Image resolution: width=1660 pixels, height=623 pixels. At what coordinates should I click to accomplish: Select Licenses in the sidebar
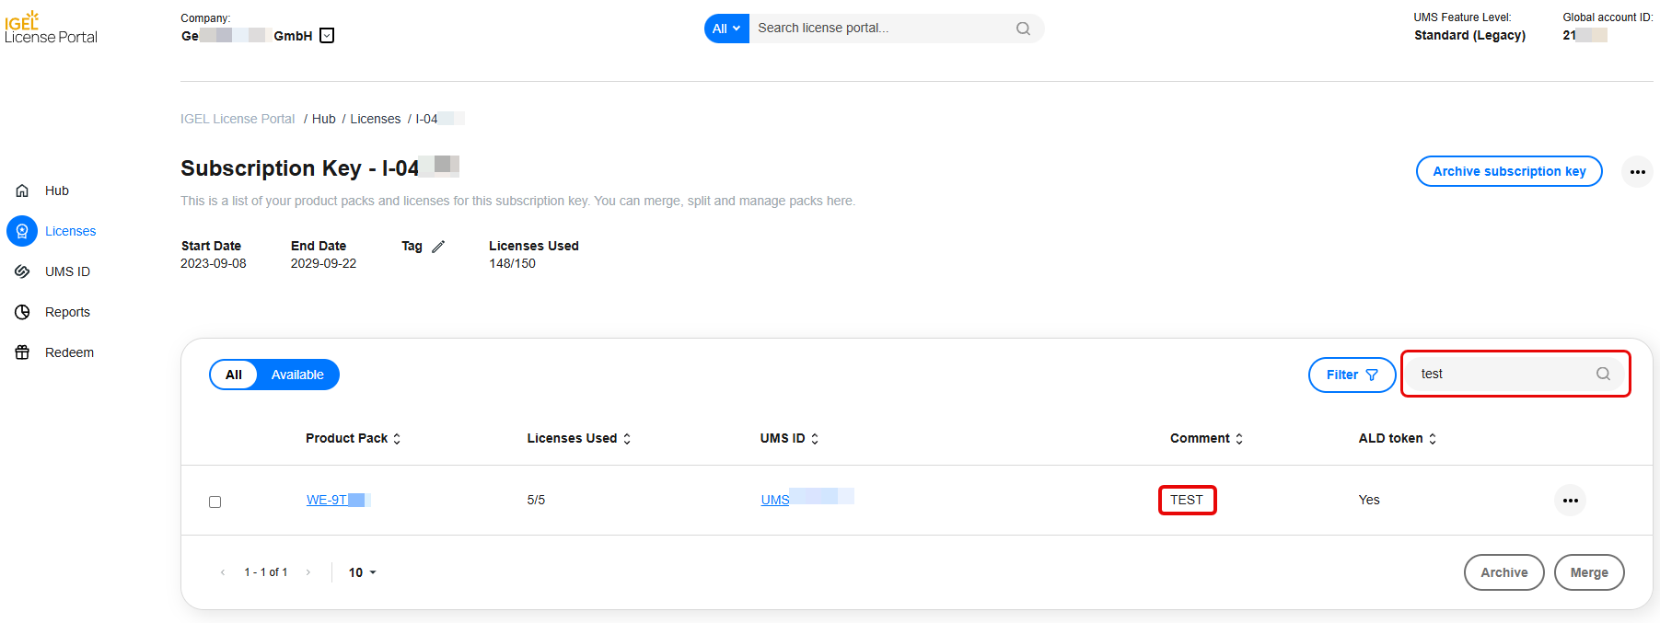point(70,231)
